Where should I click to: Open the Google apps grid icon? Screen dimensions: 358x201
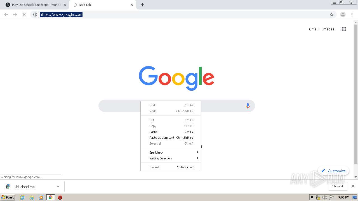click(344, 29)
